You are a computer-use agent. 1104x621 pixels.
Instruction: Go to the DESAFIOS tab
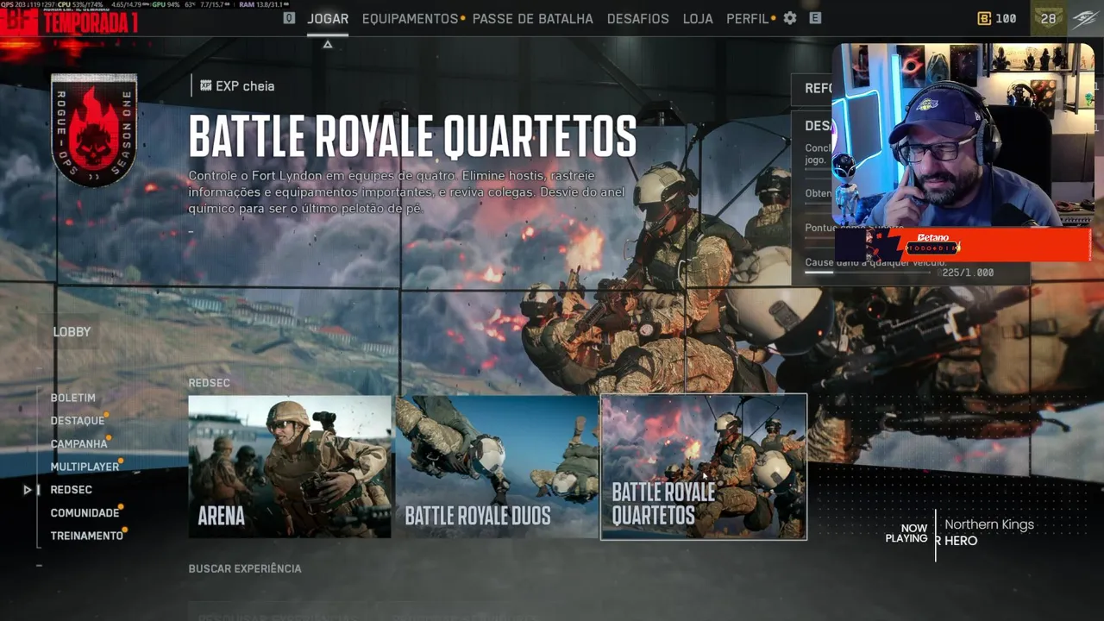(x=638, y=18)
